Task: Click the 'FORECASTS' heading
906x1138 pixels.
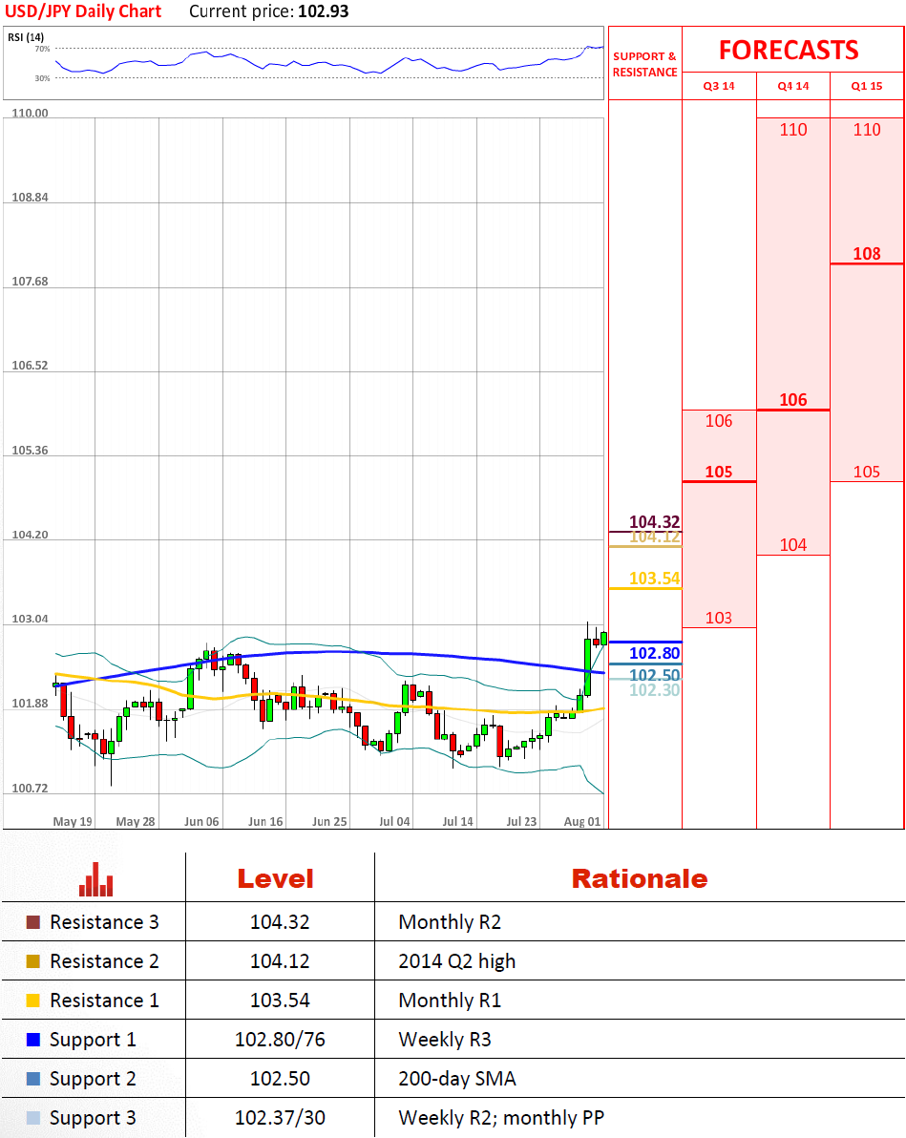Action: (x=789, y=50)
